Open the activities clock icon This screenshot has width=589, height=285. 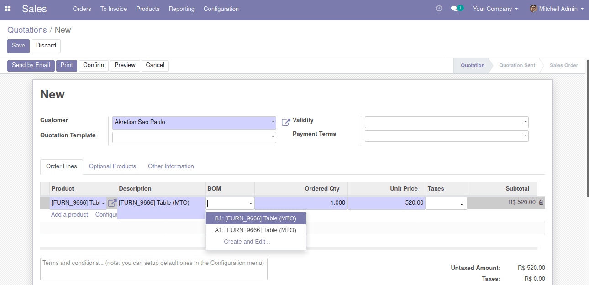point(439,9)
